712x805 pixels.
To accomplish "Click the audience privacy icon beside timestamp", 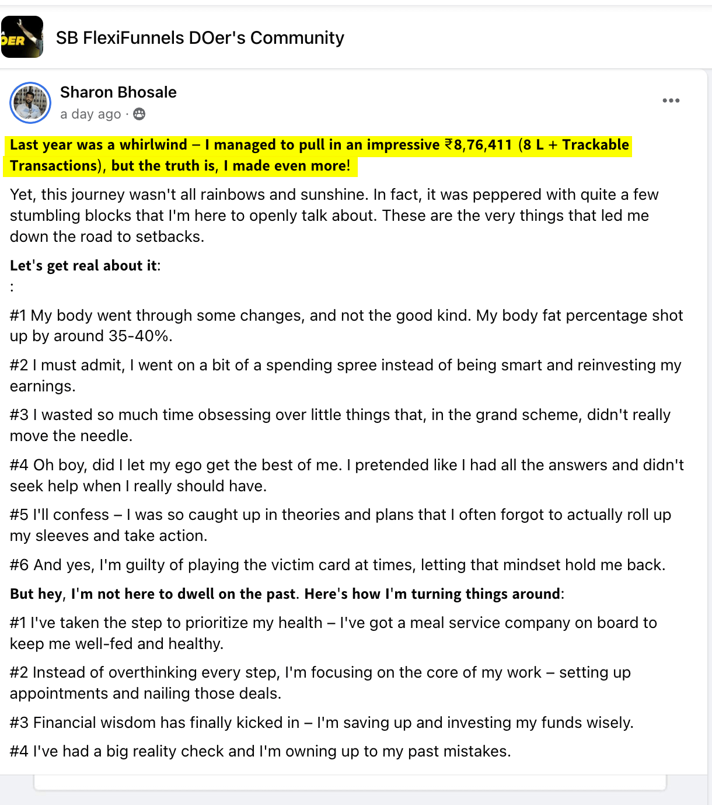I will (139, 114).
